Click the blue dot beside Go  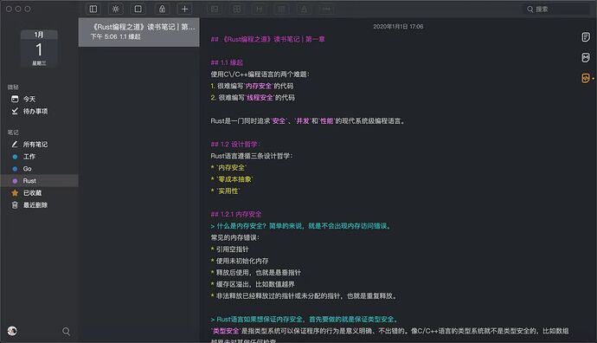click(15, 169)
